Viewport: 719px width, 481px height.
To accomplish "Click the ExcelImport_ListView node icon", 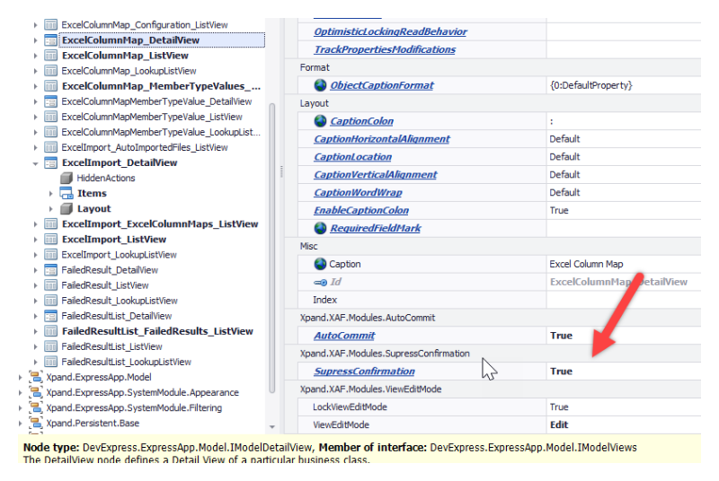I will point(50,240).
